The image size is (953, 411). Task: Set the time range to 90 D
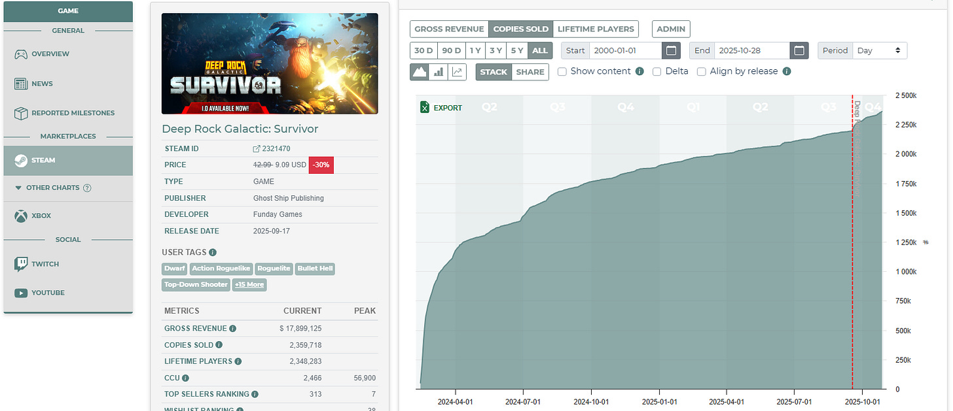pyautogui.click(x=452, y=50)
